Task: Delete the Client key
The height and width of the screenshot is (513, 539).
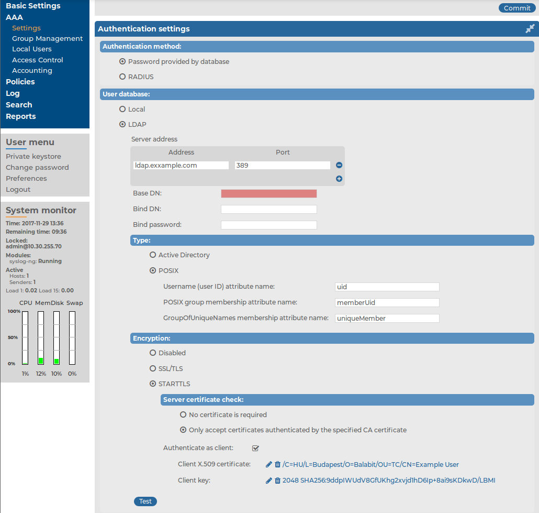Action: click(x=277, y=481)
